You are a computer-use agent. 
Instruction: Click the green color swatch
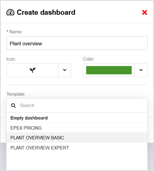pos(109,70)
